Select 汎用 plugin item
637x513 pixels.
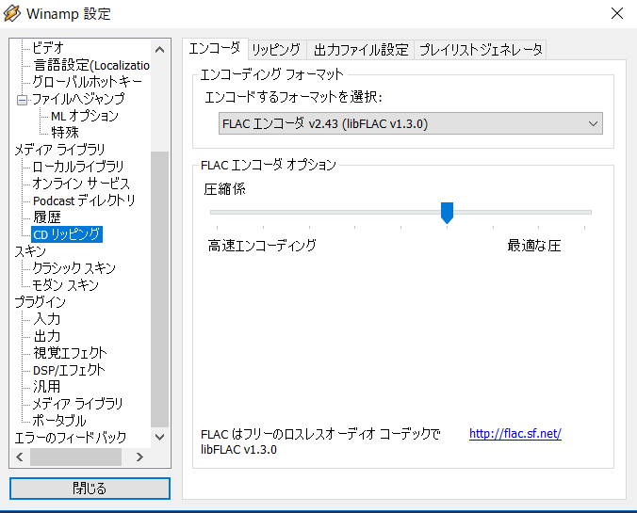click(x=47, y=387)
